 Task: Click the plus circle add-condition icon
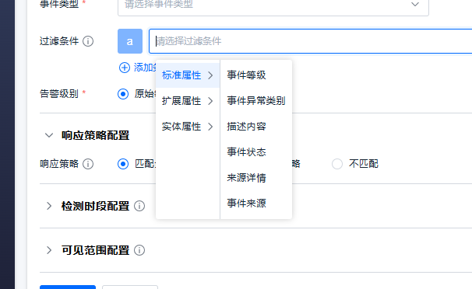[x=125, y=68]
